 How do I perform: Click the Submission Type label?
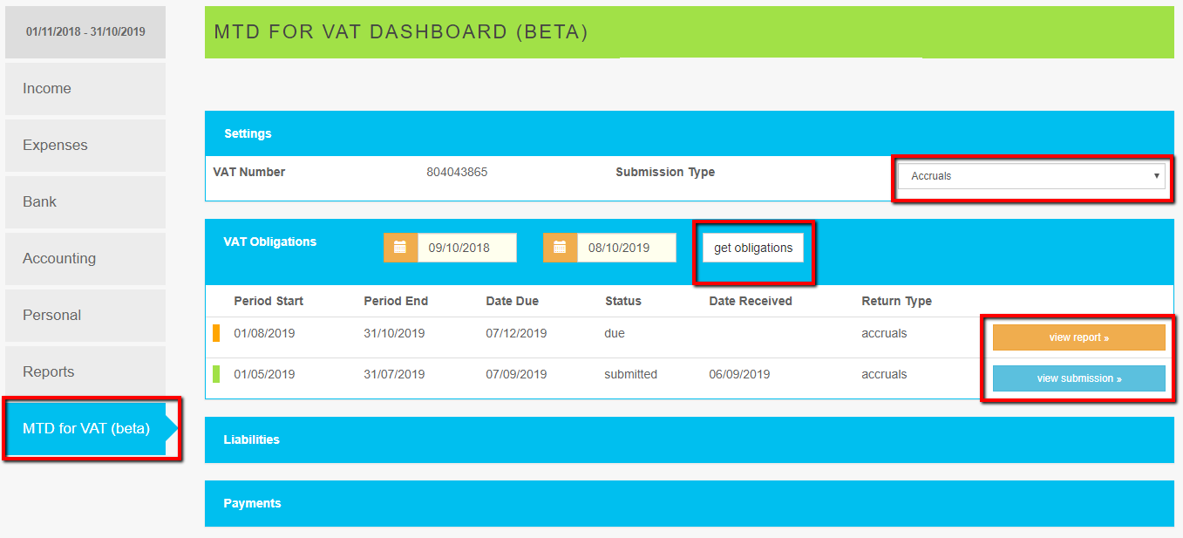tap(665, 172)
